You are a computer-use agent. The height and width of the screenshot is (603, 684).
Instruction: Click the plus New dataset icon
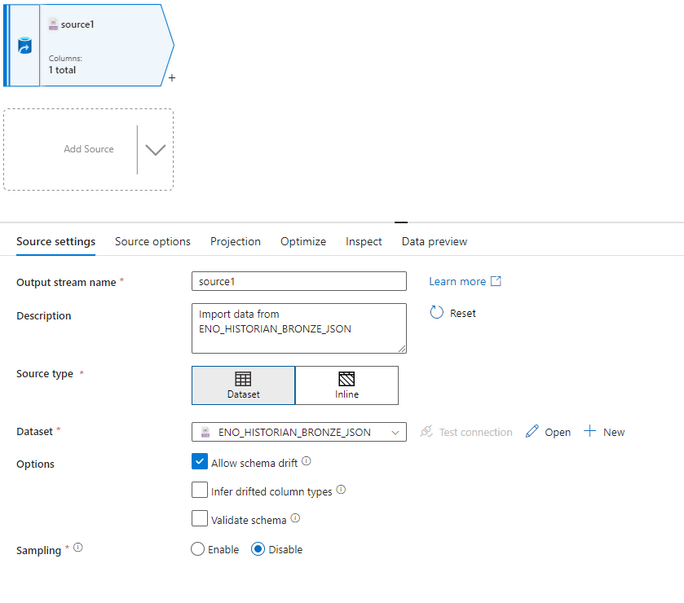click(x=590, y=432)
